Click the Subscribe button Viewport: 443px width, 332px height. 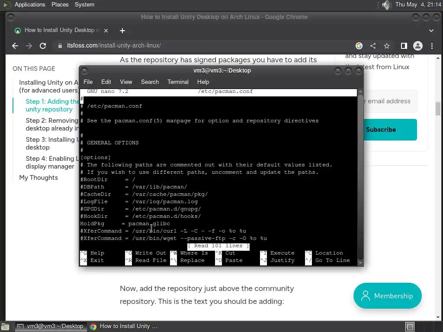point(390,130)
